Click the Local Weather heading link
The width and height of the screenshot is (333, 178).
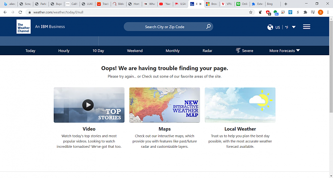(x=240, y=129)
